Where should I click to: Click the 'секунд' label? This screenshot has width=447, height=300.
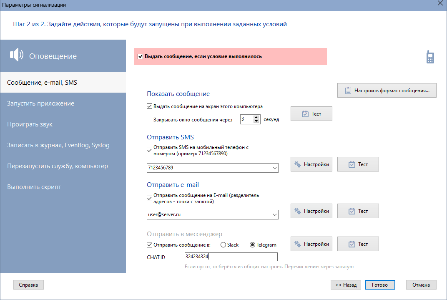click(x=271, y=119)
